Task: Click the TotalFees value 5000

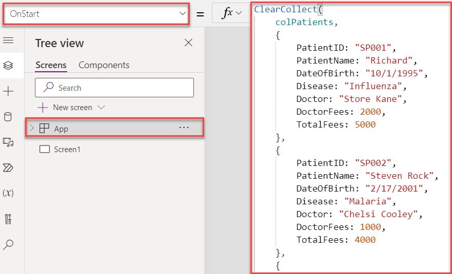Action: (x=365, y=124)
